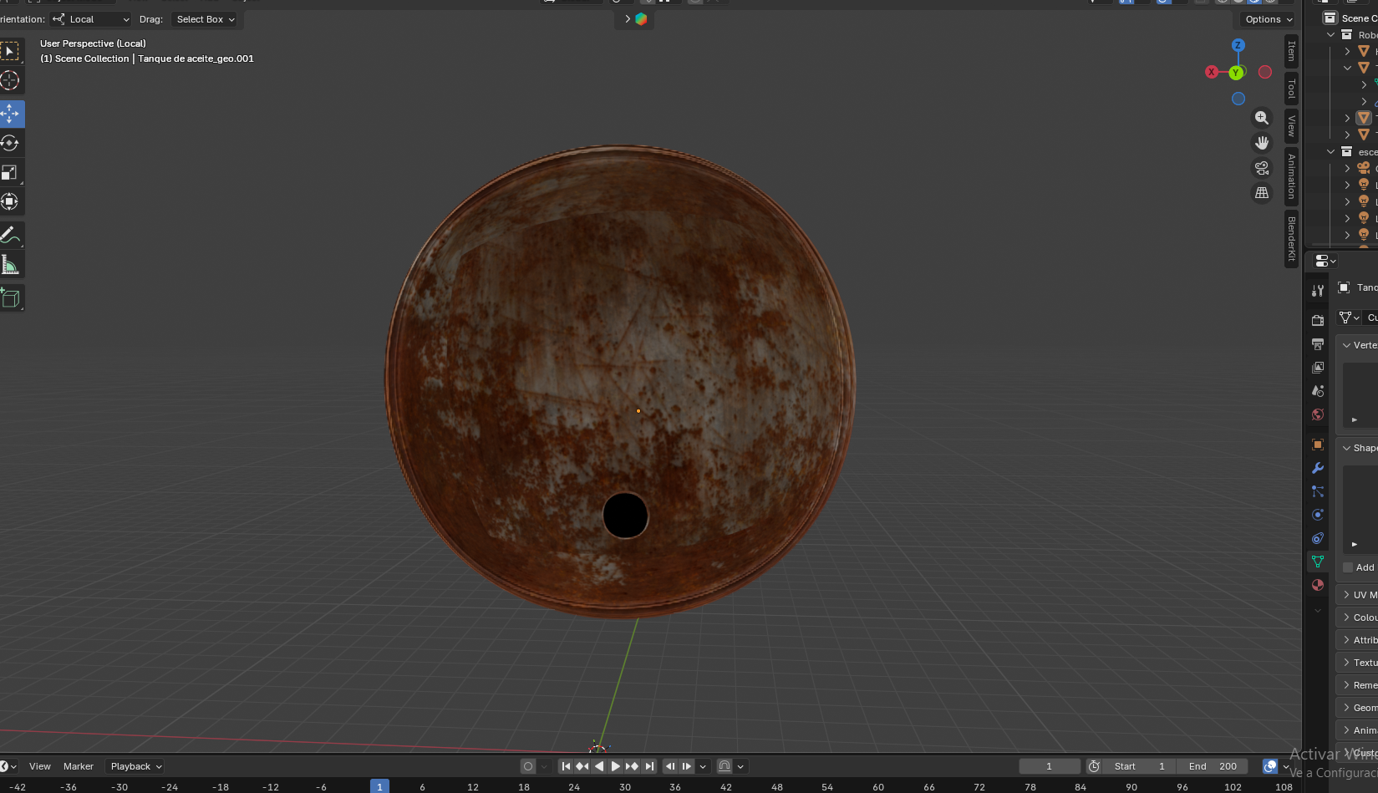1378x793 pixels.
Task: Open Modifiers wrench properties tab
Action: click(x=1318, y=468)
